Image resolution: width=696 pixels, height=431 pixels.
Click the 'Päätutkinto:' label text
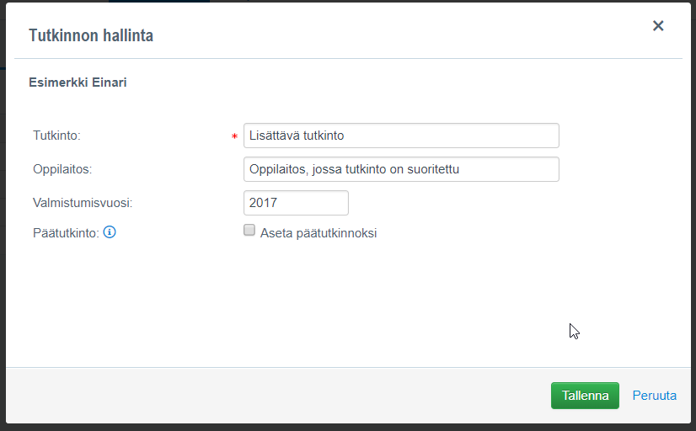[x=67, y=232]
